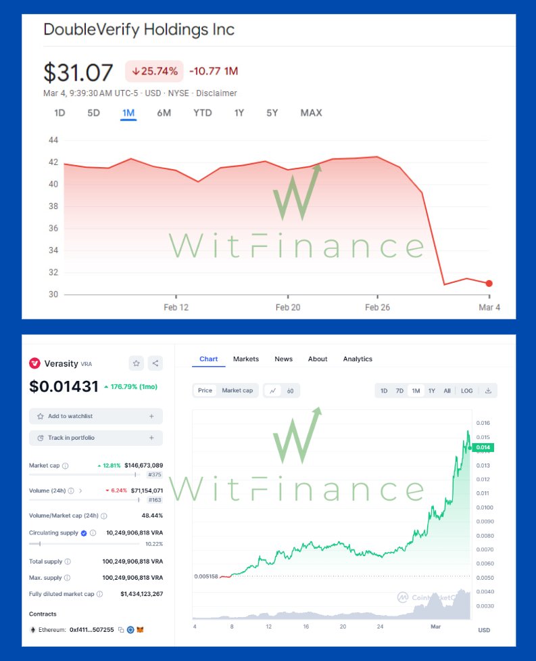
Task: Click Ethereum address 0xf411...507255
Action: point(91,630)
